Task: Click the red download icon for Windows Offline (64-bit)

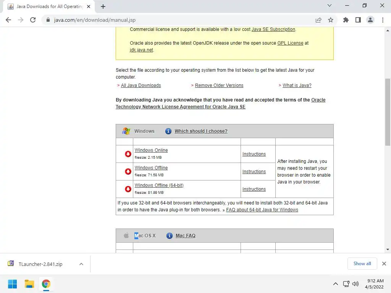Action: (128, 189)
